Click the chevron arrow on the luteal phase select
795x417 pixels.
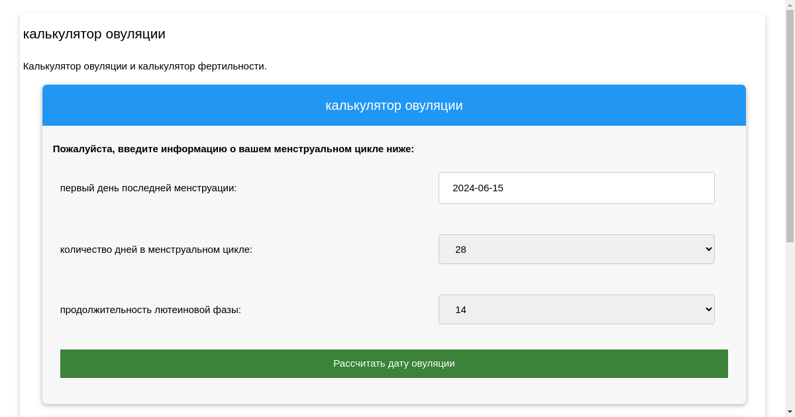tap(708, 310)
